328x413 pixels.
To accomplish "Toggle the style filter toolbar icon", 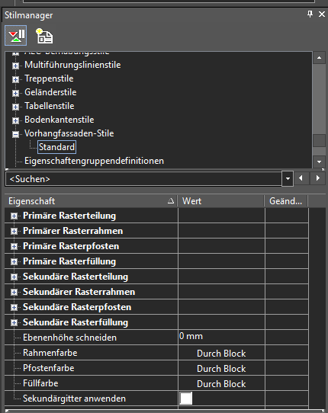I will pos(16,36).
